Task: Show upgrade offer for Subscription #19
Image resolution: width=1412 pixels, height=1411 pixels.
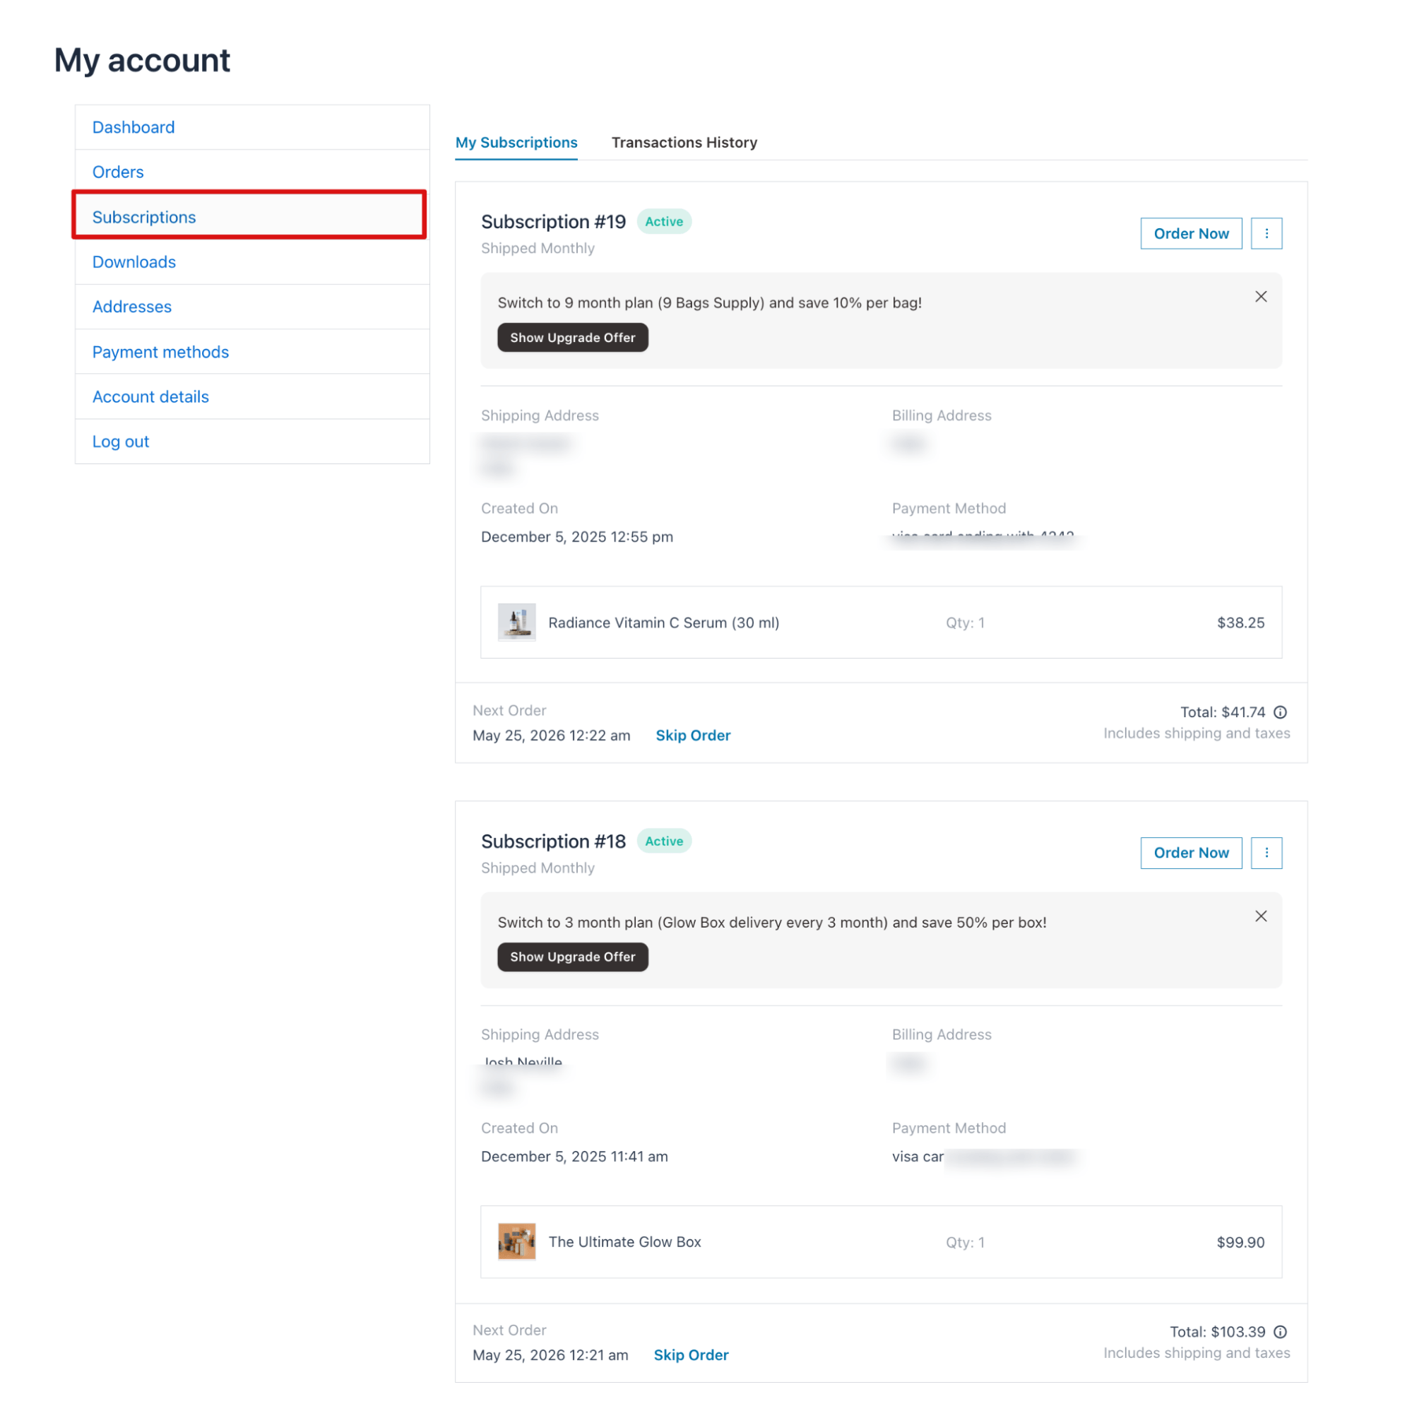Action: pyautogui.click(x=572, y=337)
